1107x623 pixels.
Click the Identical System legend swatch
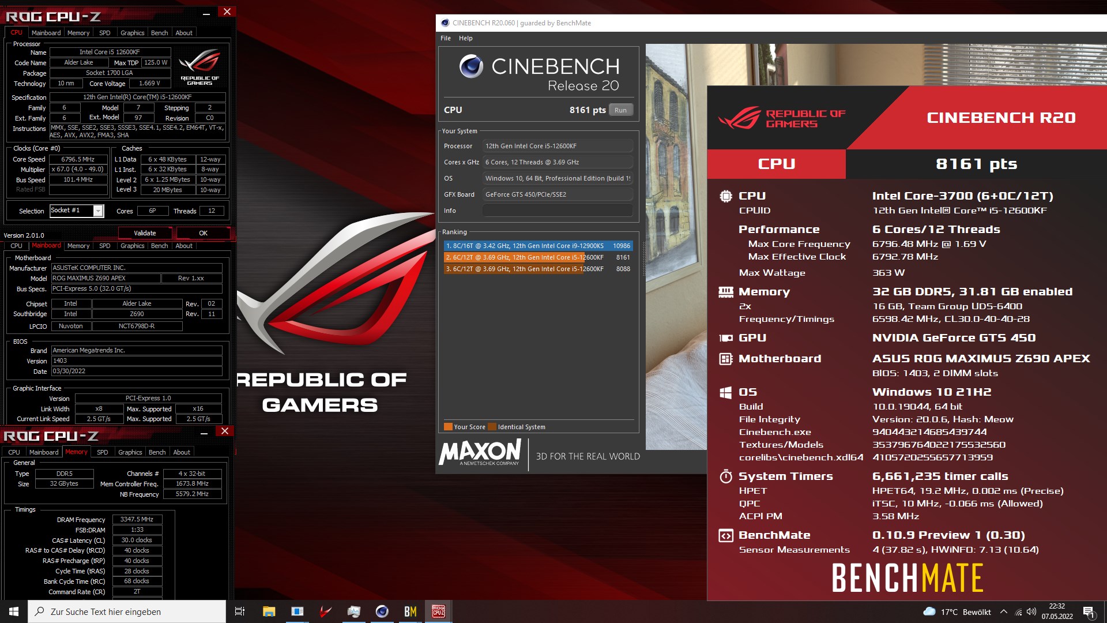coord(492,427)
